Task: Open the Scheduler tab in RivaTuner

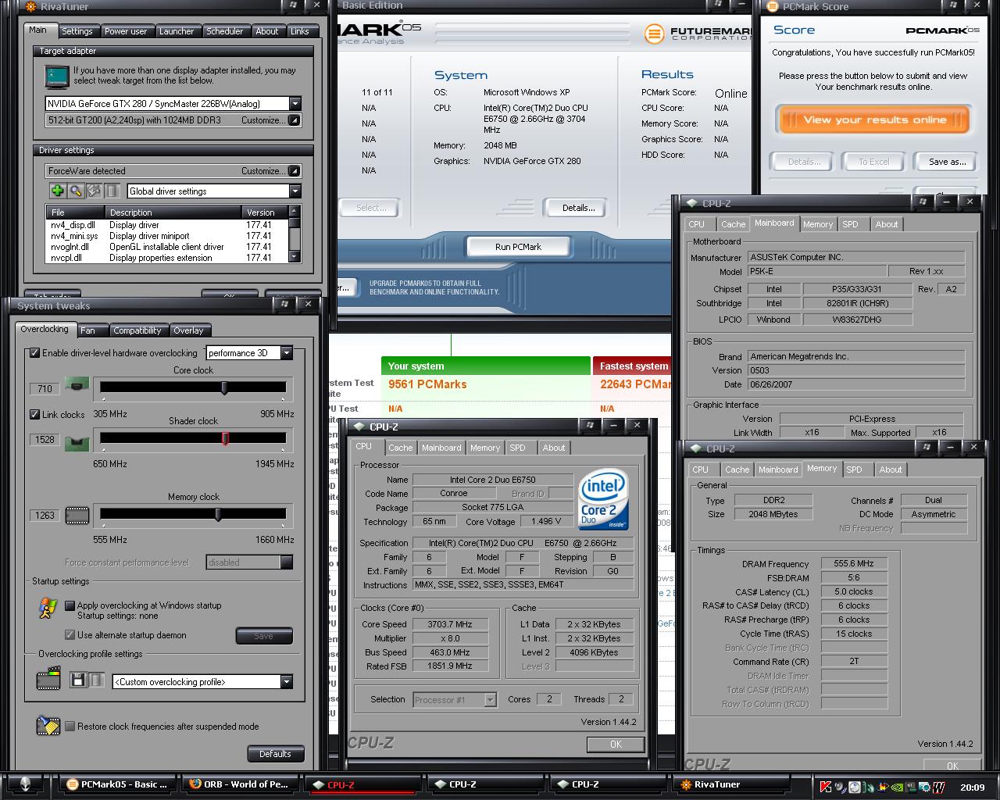Action: point(224,31)
